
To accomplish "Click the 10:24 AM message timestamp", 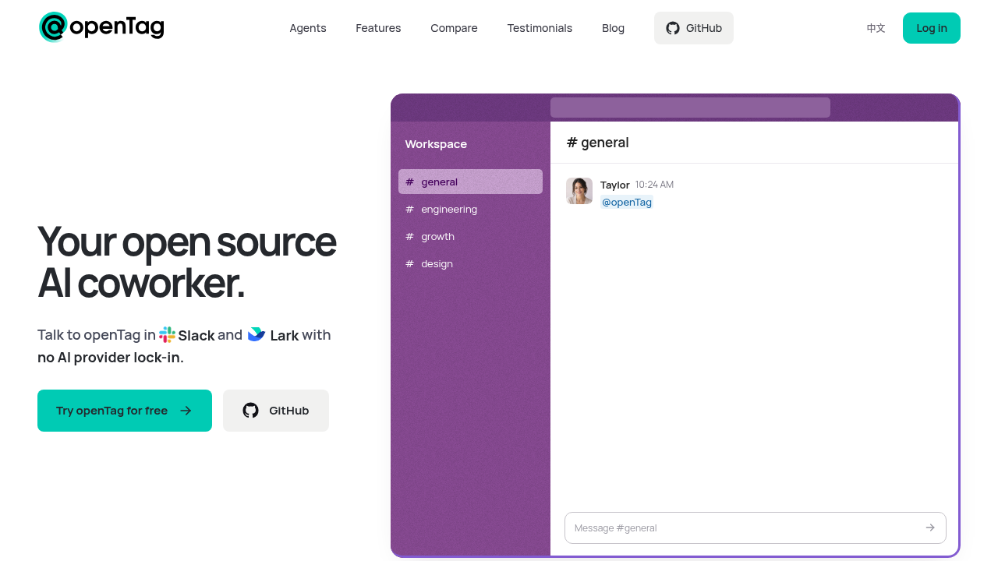I will [654, 185].
